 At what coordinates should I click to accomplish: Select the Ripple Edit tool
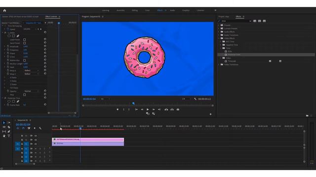pyautogui.click(x=4, y=127)
